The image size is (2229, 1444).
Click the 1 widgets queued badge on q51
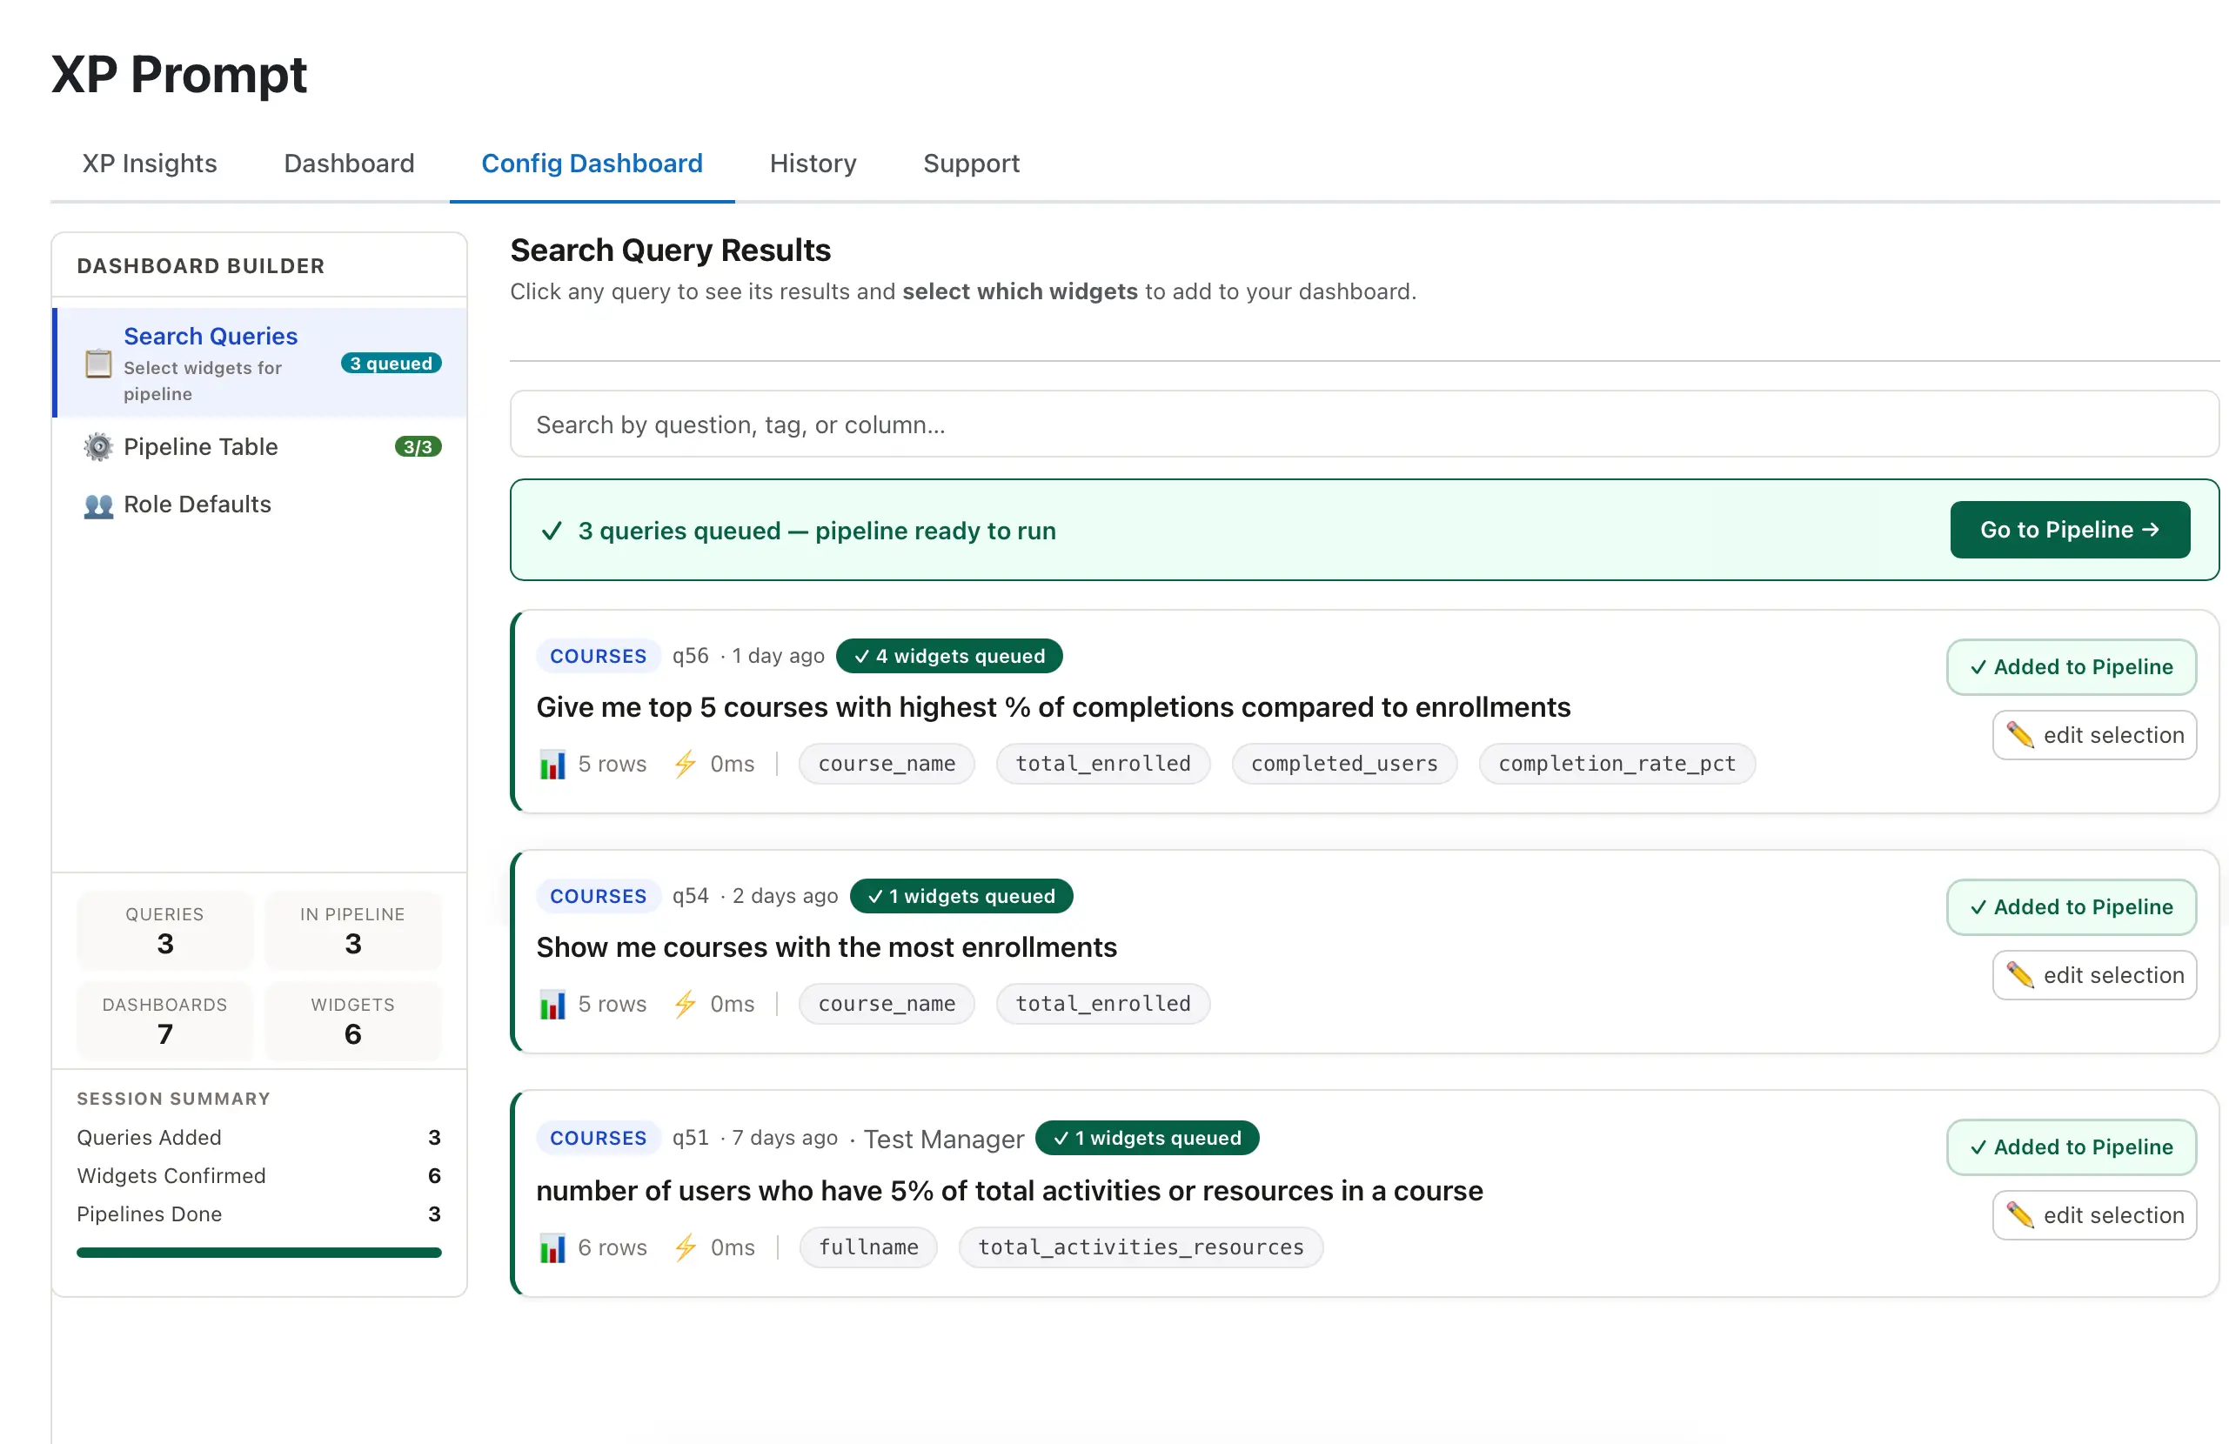click(1148, 1138)
